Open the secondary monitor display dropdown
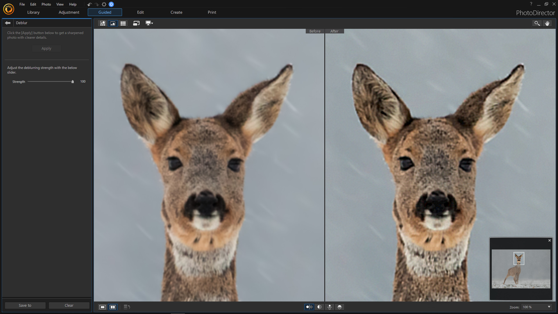558x314 pixels. [149, 23]
